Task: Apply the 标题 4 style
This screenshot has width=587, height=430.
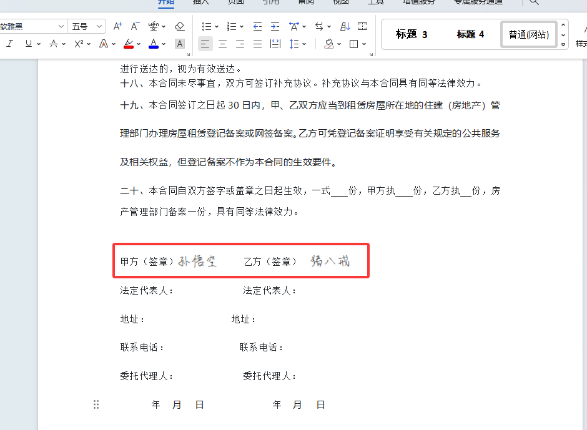Action: pyautogui.click(x=470, y=34)
